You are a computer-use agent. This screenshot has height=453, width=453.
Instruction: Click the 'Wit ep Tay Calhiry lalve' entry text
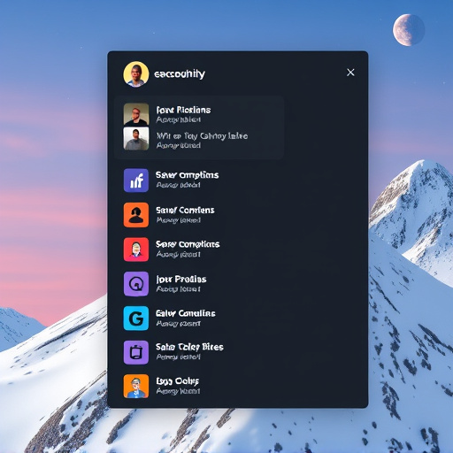[x=202, y=136]
